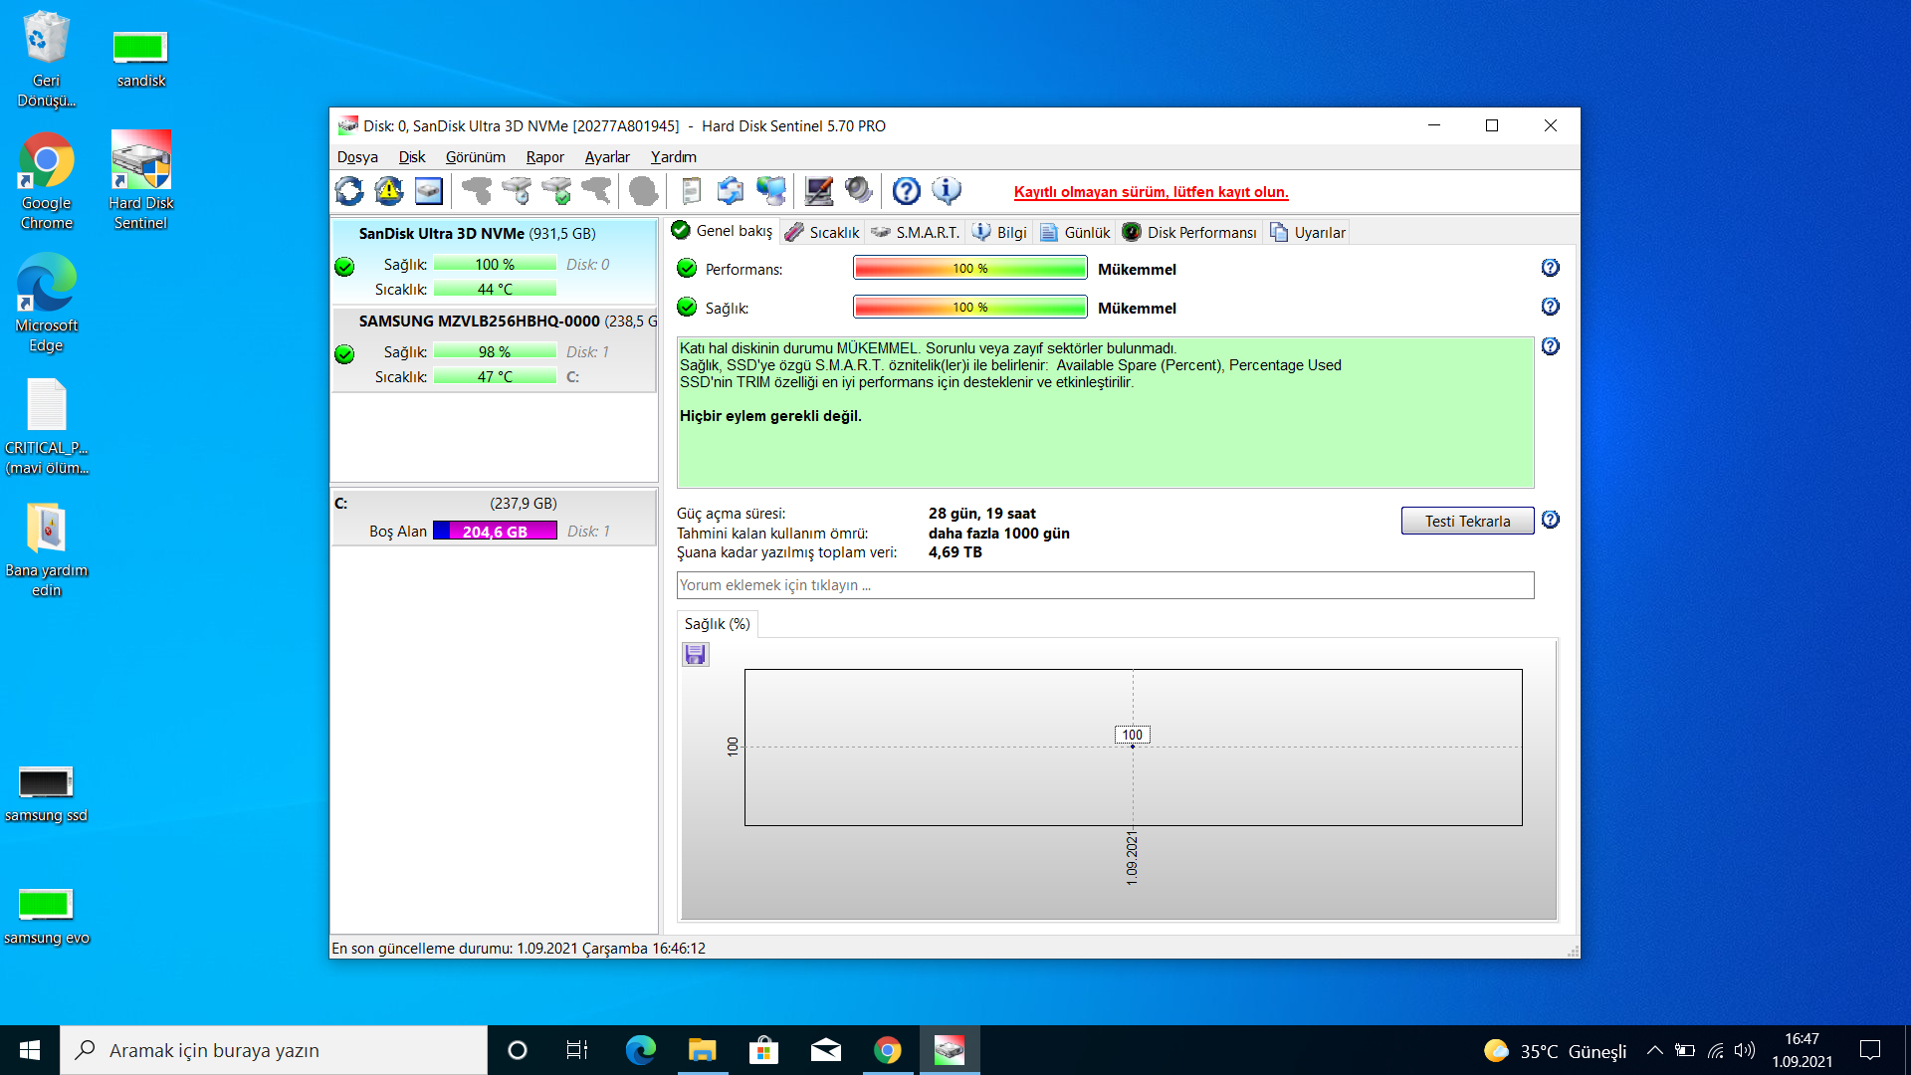Click the refresh disk information toolbar icon
1911x1075 pixels.
click(x=349, y=190)
